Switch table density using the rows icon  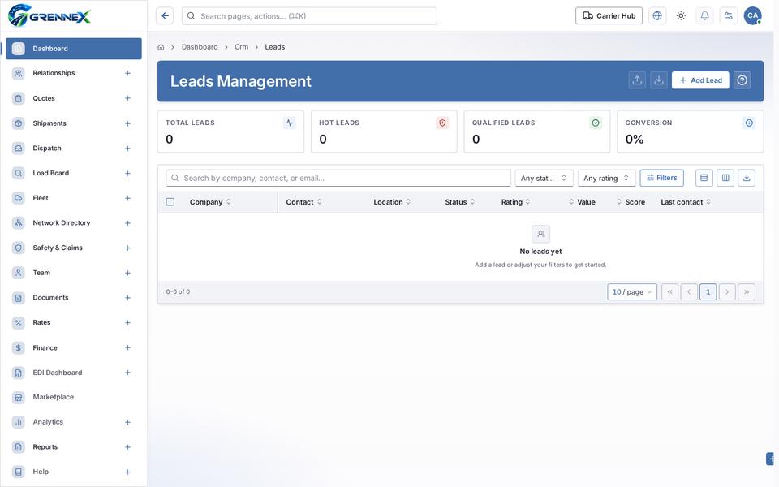pyautogui.click(x=704, y=178)
